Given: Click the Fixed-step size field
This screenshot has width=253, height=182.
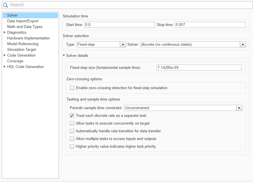Looking at the screenshot, I should [x=199, y=67].
